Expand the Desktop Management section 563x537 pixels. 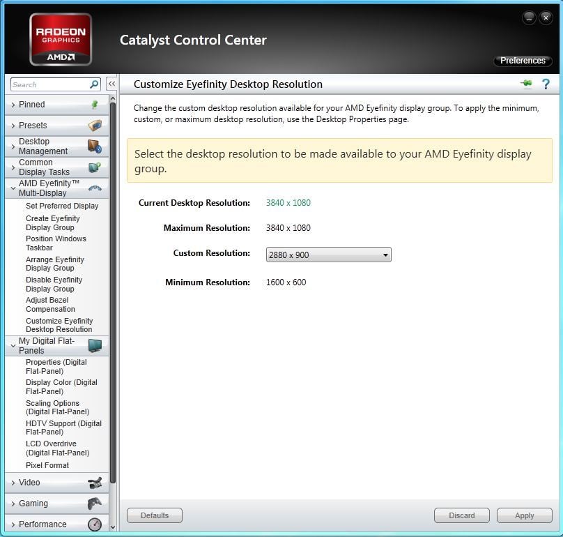(13, 146)
